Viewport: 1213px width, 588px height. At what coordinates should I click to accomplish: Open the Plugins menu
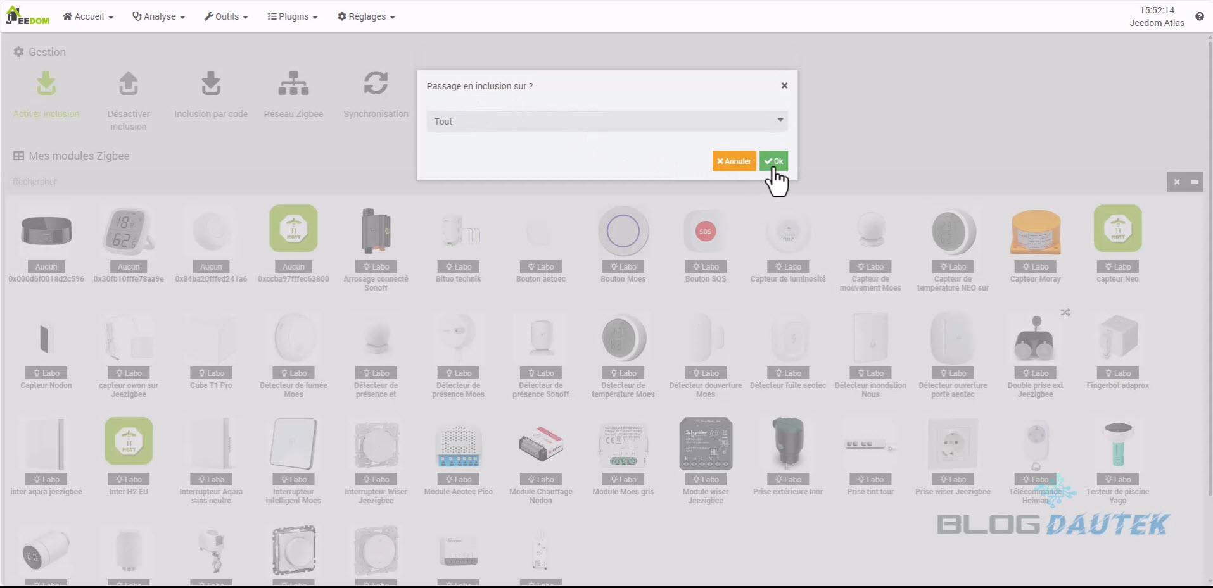tap(293, 16)
